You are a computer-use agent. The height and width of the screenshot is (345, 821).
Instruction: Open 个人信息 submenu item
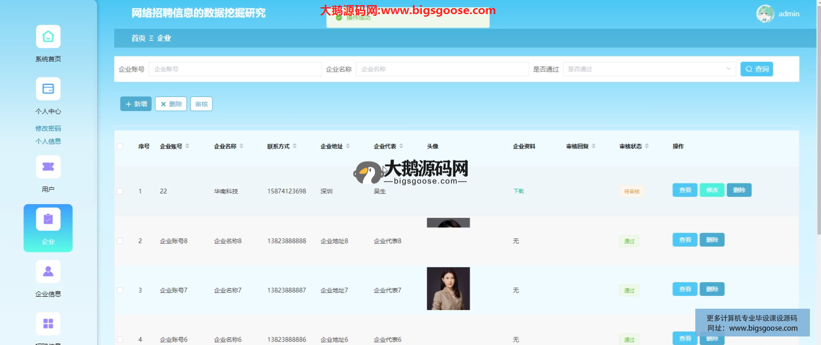48,141
